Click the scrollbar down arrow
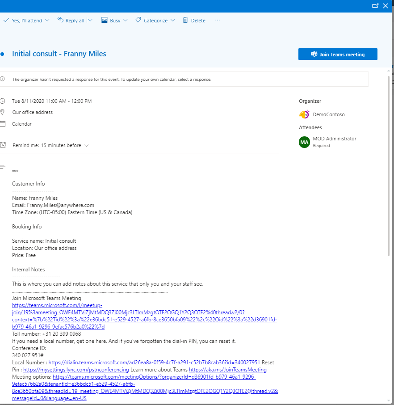This screenshot has height=405, width=394. tap(389, 401)
